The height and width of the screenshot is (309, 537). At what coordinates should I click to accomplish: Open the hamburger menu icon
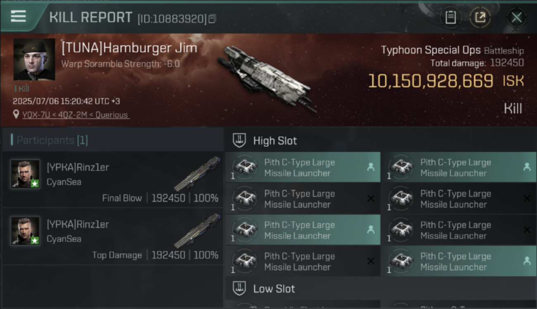[x=18, y=16]
